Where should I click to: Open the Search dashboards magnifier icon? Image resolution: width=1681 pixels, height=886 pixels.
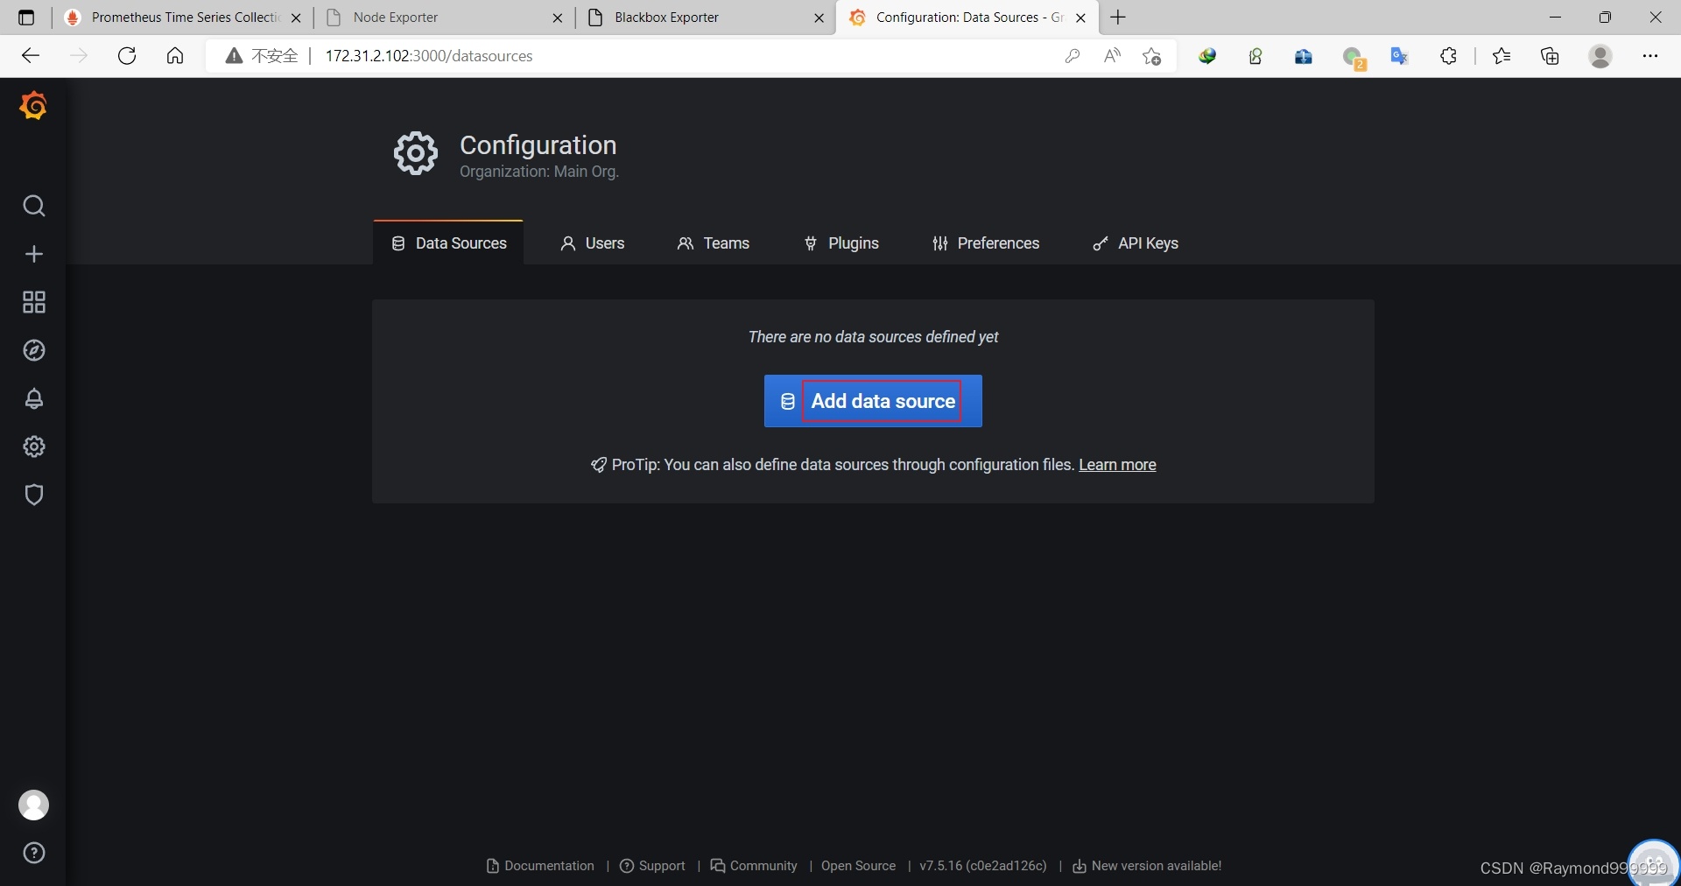pos(34,206)
